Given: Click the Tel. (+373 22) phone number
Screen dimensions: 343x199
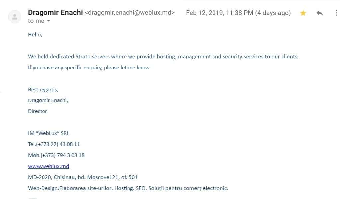Looking at the screenshot, I should [54, 144].
